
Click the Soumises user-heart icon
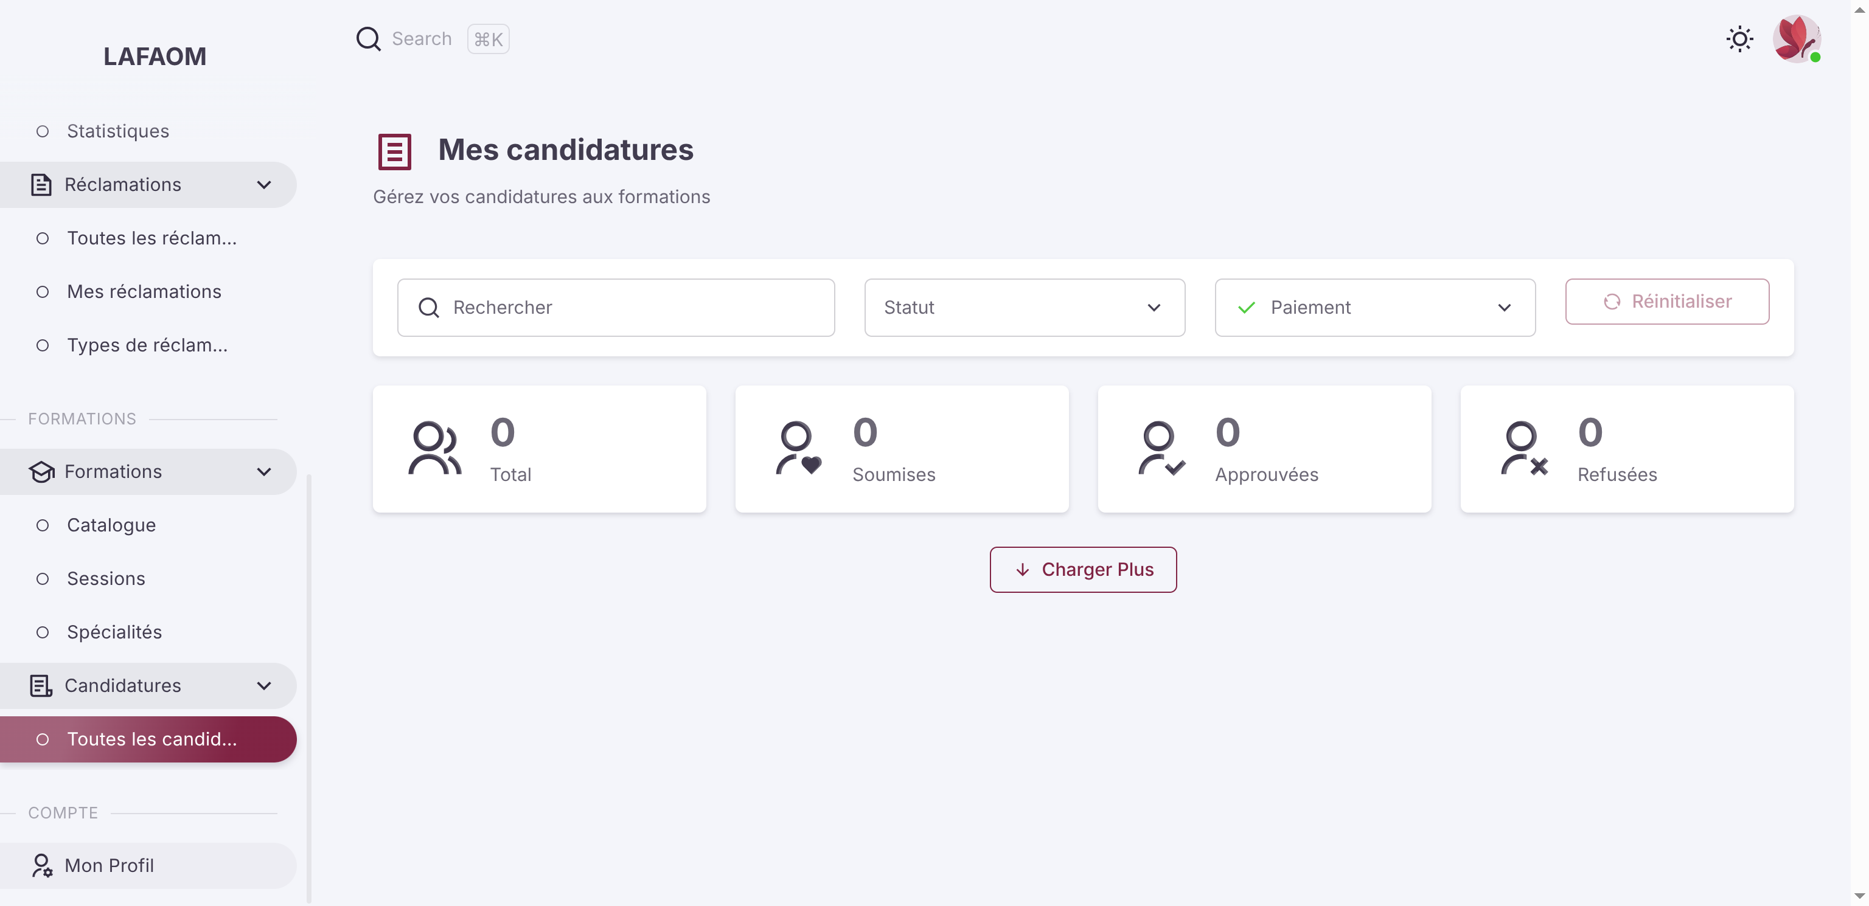click(x=798, y=448)
